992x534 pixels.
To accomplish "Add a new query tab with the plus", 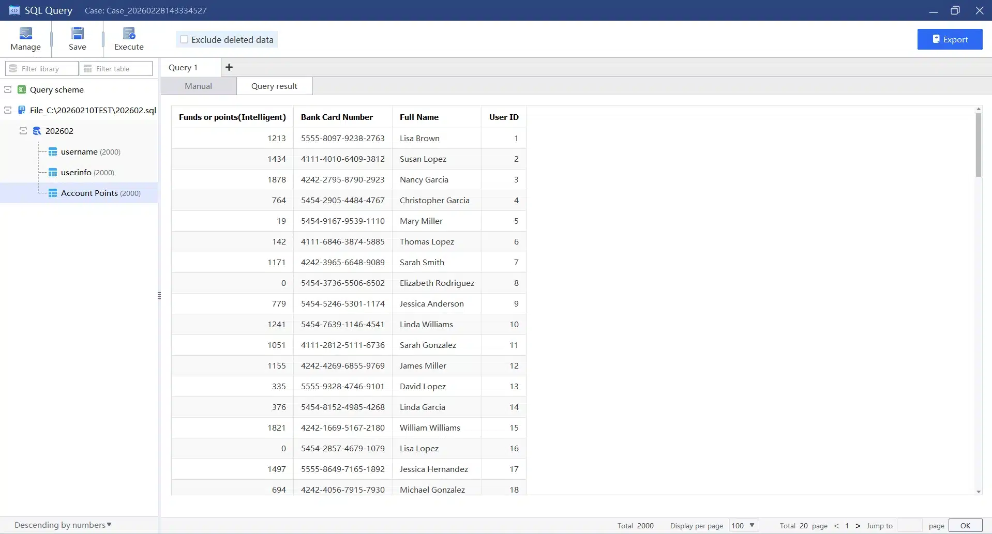I will [x=229, y=67].
